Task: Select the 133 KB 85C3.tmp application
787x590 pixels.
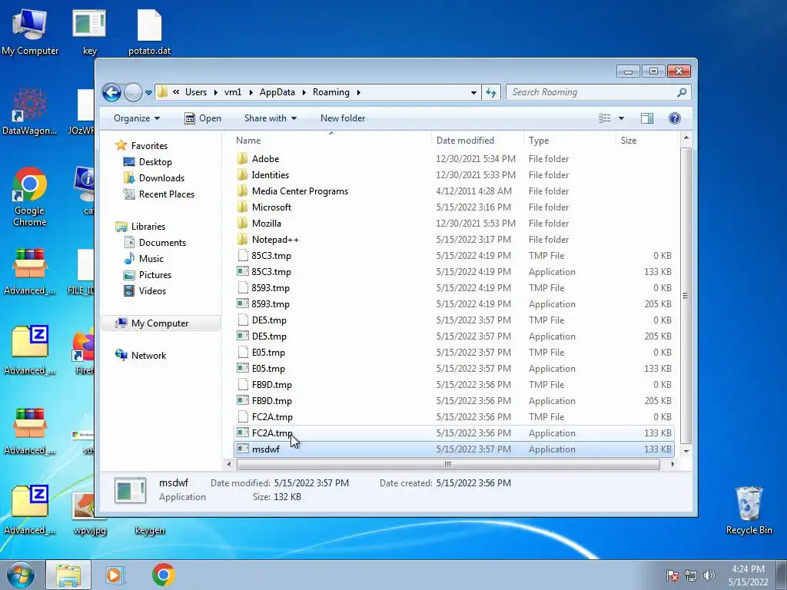Action: (x=453, y=272)
